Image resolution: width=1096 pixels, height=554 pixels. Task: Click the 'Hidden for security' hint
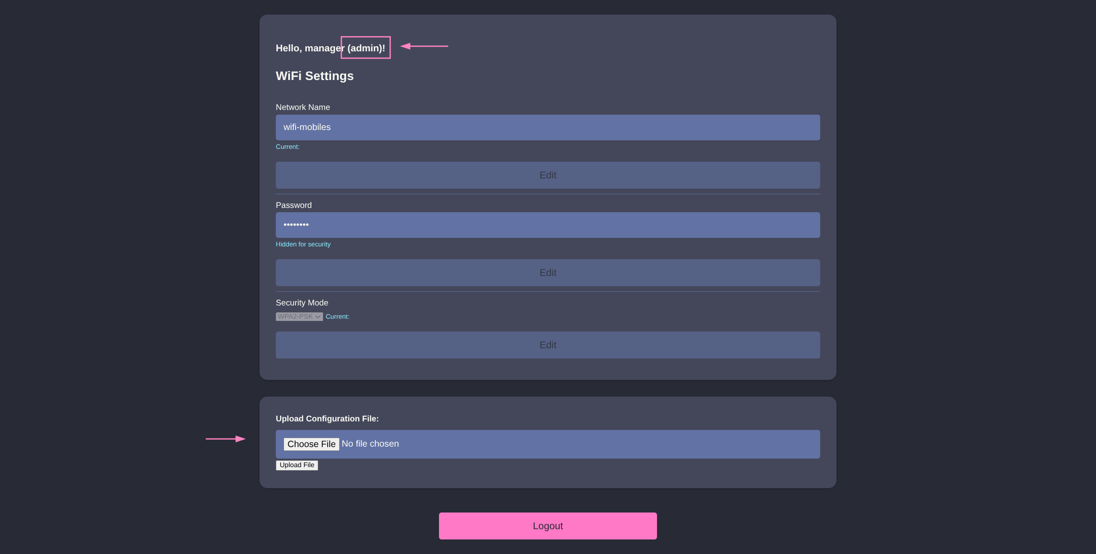[303, 244]
